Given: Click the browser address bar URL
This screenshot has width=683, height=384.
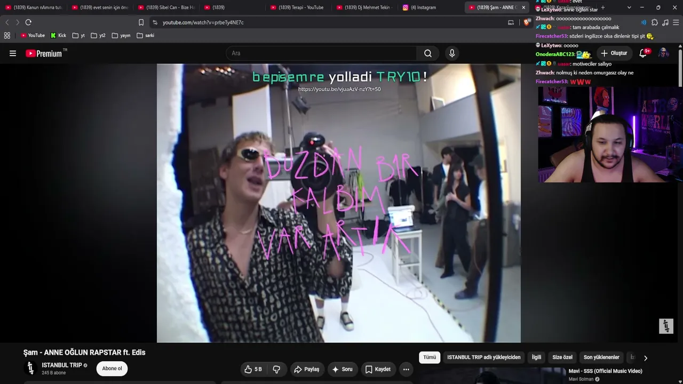Looking at the screenshot, I should (x=203, y=22).
